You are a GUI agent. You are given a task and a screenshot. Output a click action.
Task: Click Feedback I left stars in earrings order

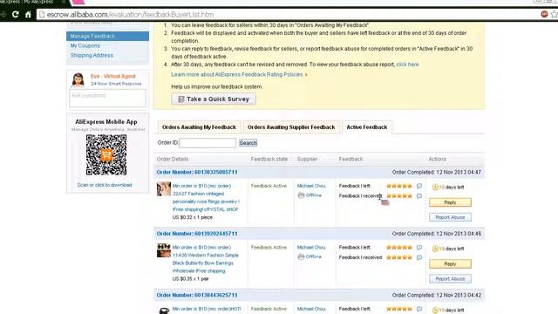click(399, 248)
